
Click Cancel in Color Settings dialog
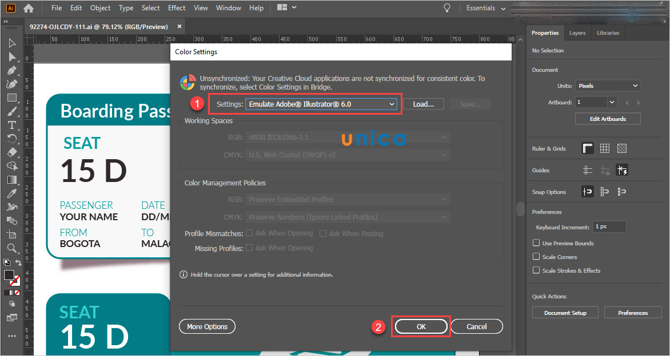476,326
